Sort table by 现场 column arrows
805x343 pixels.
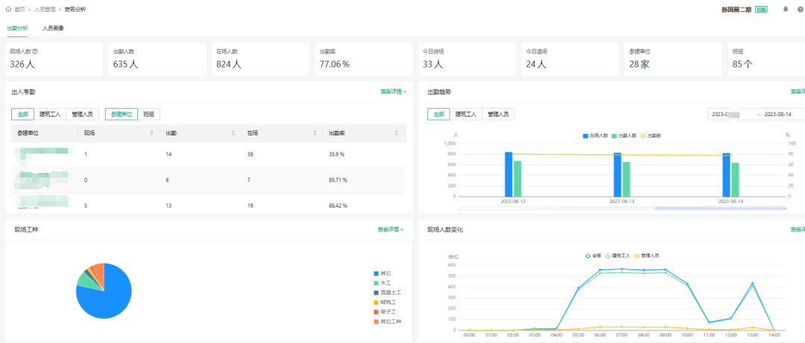point(152,133)
